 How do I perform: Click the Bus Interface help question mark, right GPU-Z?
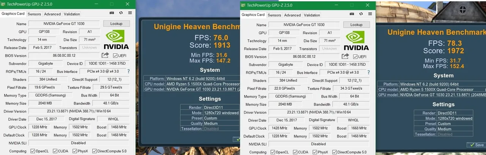[x=368, y=72]
